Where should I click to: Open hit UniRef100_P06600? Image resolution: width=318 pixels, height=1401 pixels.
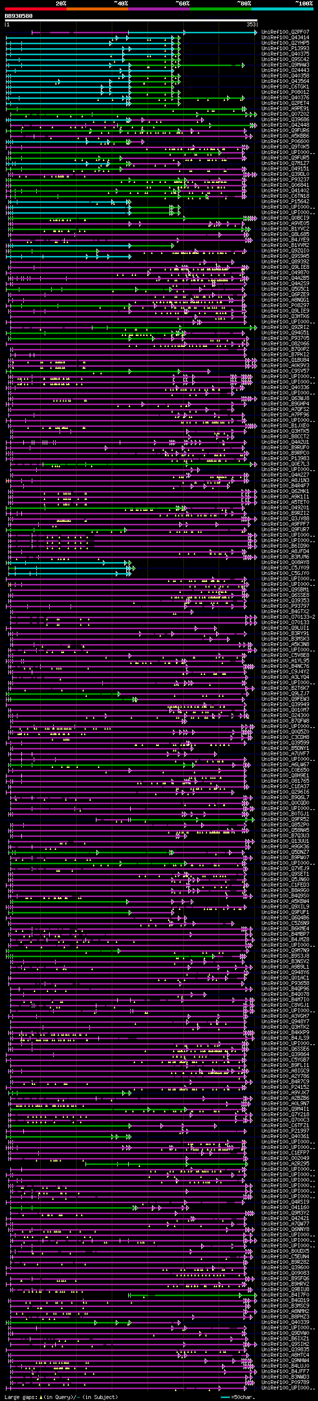[x=285, y=142]
